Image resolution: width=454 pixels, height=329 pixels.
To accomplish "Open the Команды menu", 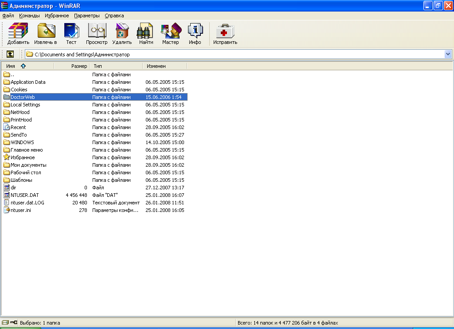I will point(29,16).
